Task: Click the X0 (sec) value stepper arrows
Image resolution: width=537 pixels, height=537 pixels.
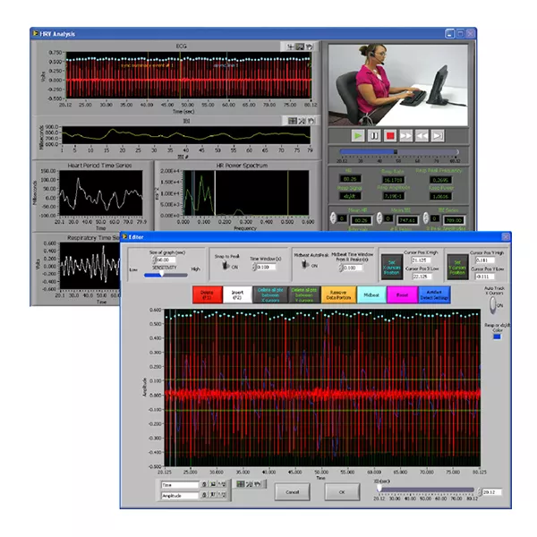Action: (480, 492)
